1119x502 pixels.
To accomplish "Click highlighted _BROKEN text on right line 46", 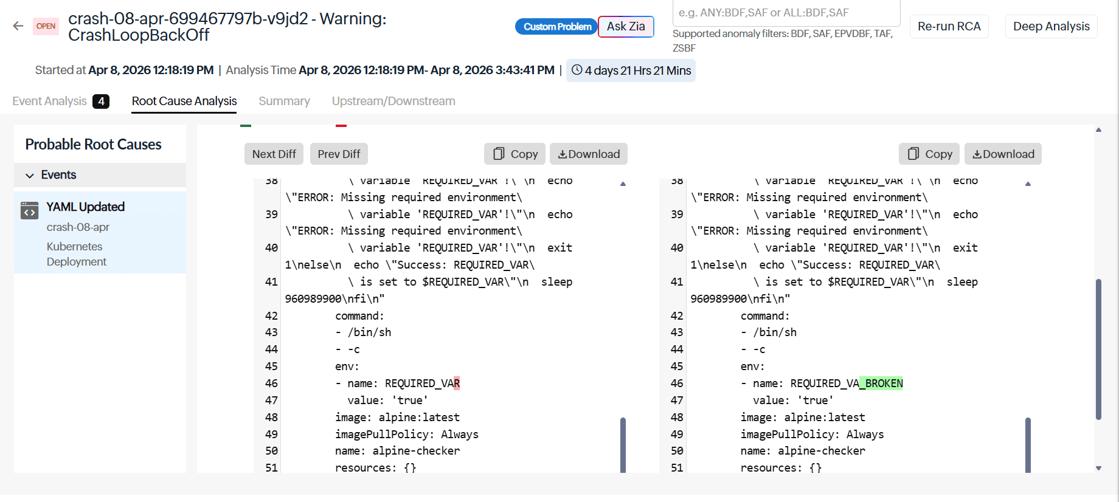I will point(881,383).
